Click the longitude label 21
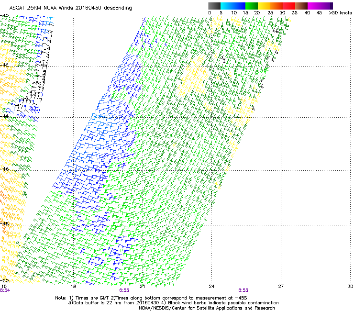354x311 pixels. [x=142, y=287]
